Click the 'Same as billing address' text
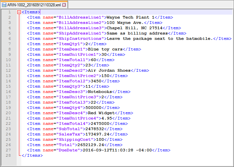The image size is (234, 167). pyautogui.click(x=137, y=33)
